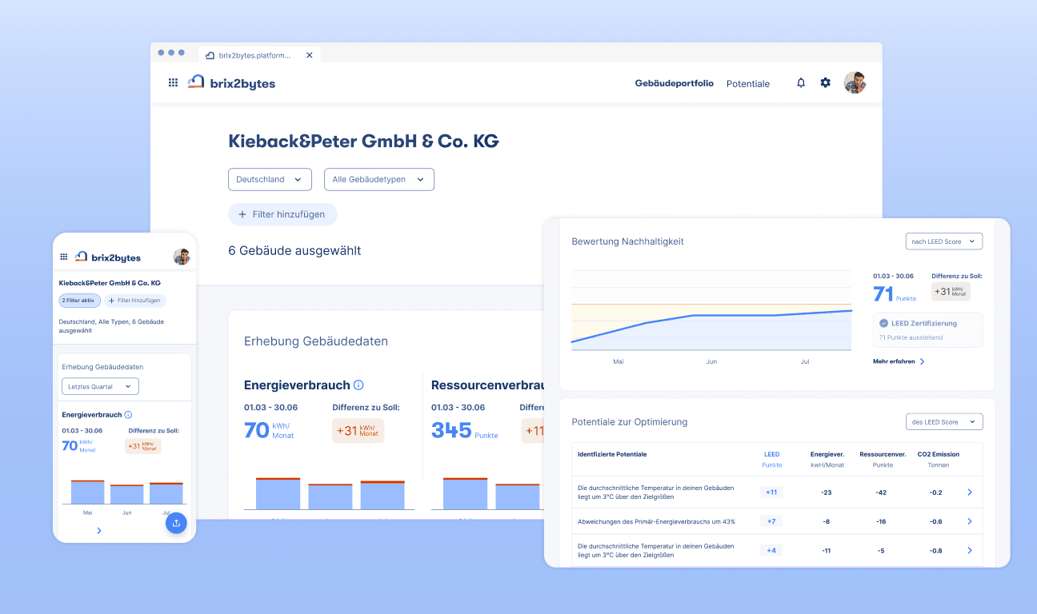The height and width of the screenshot is (614, 1037).
Task: Switch to the Potentiale nav item
Action: (748, 83)
